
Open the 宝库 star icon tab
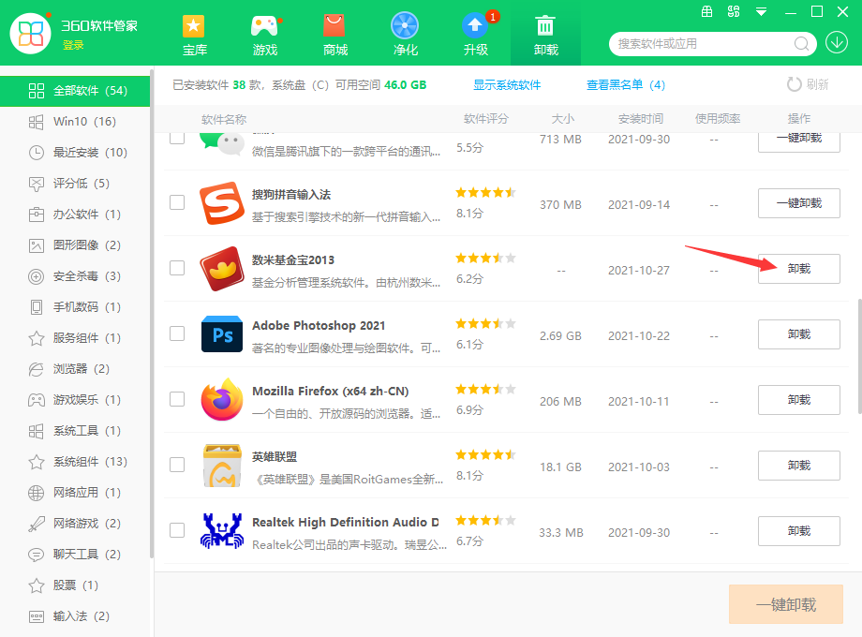(x=195, y=34)
